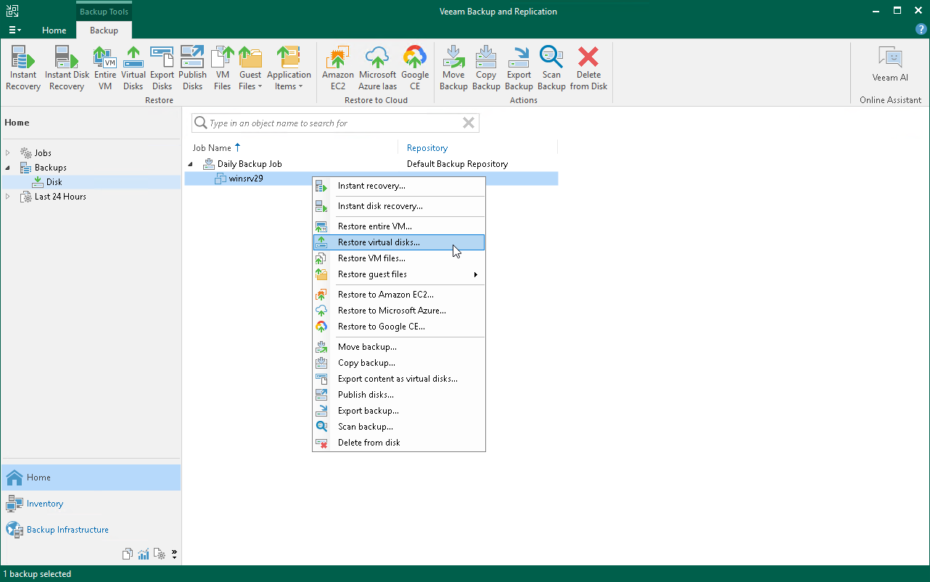
Task: Choose Export Backup in the ribbon
Action: click(519, 68)
